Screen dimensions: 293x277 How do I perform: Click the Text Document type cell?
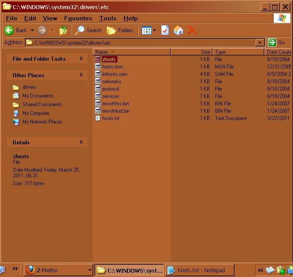click(x=231, y=118)
